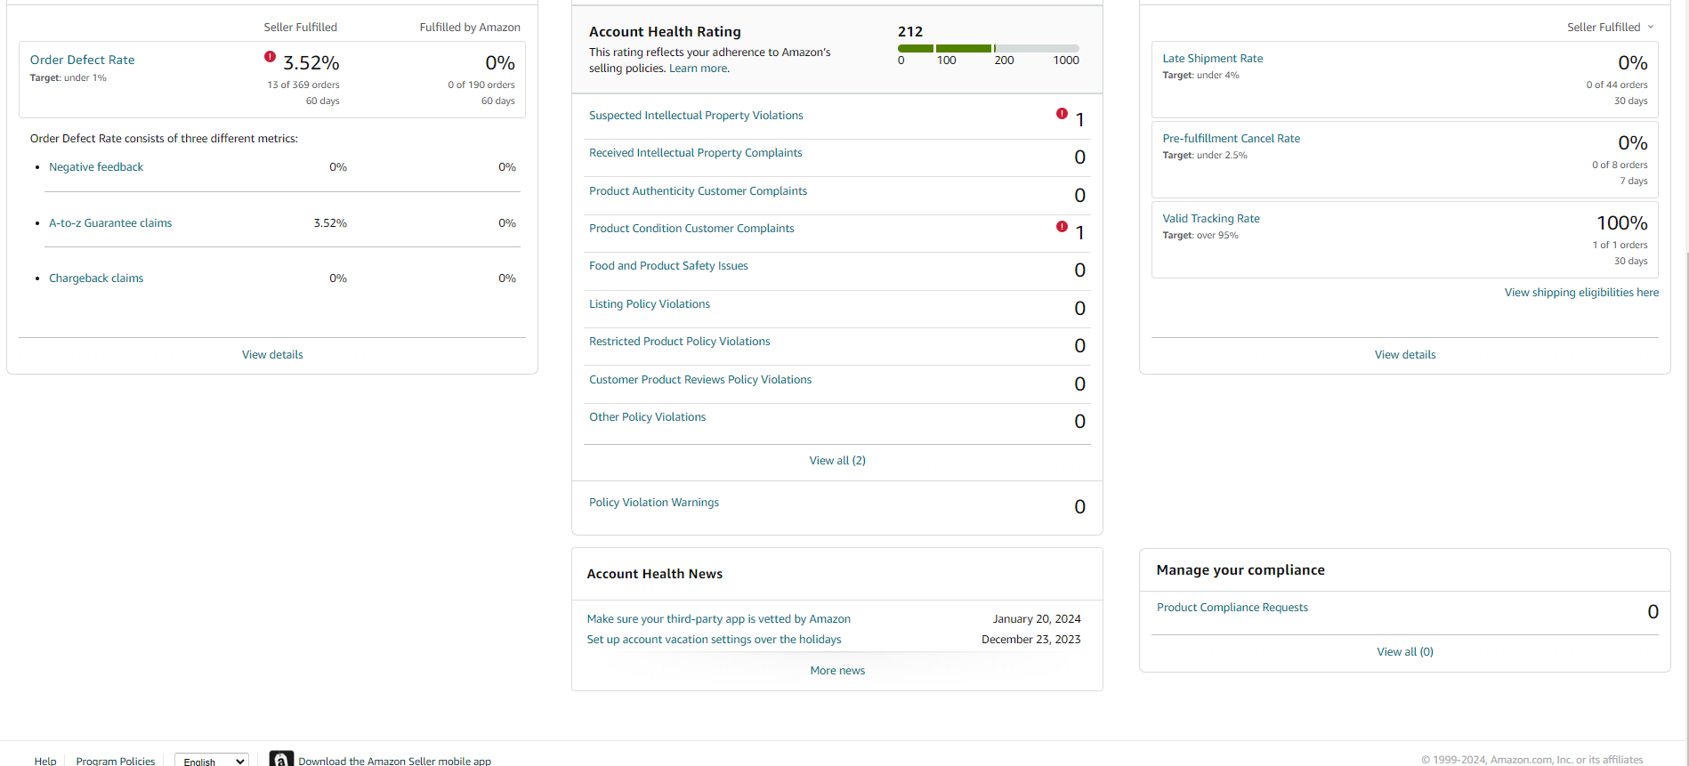Open the Late Shipment Rate link
Viewport: 1689px width, 766px height.
click(x=1212, y=59)
